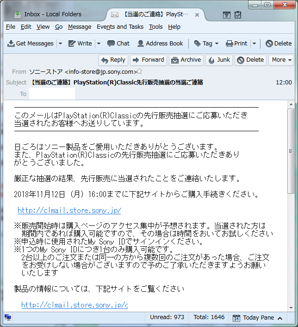Open the Help menu
This screenshot has height=327, width=298.
click(x=174, y=27)
